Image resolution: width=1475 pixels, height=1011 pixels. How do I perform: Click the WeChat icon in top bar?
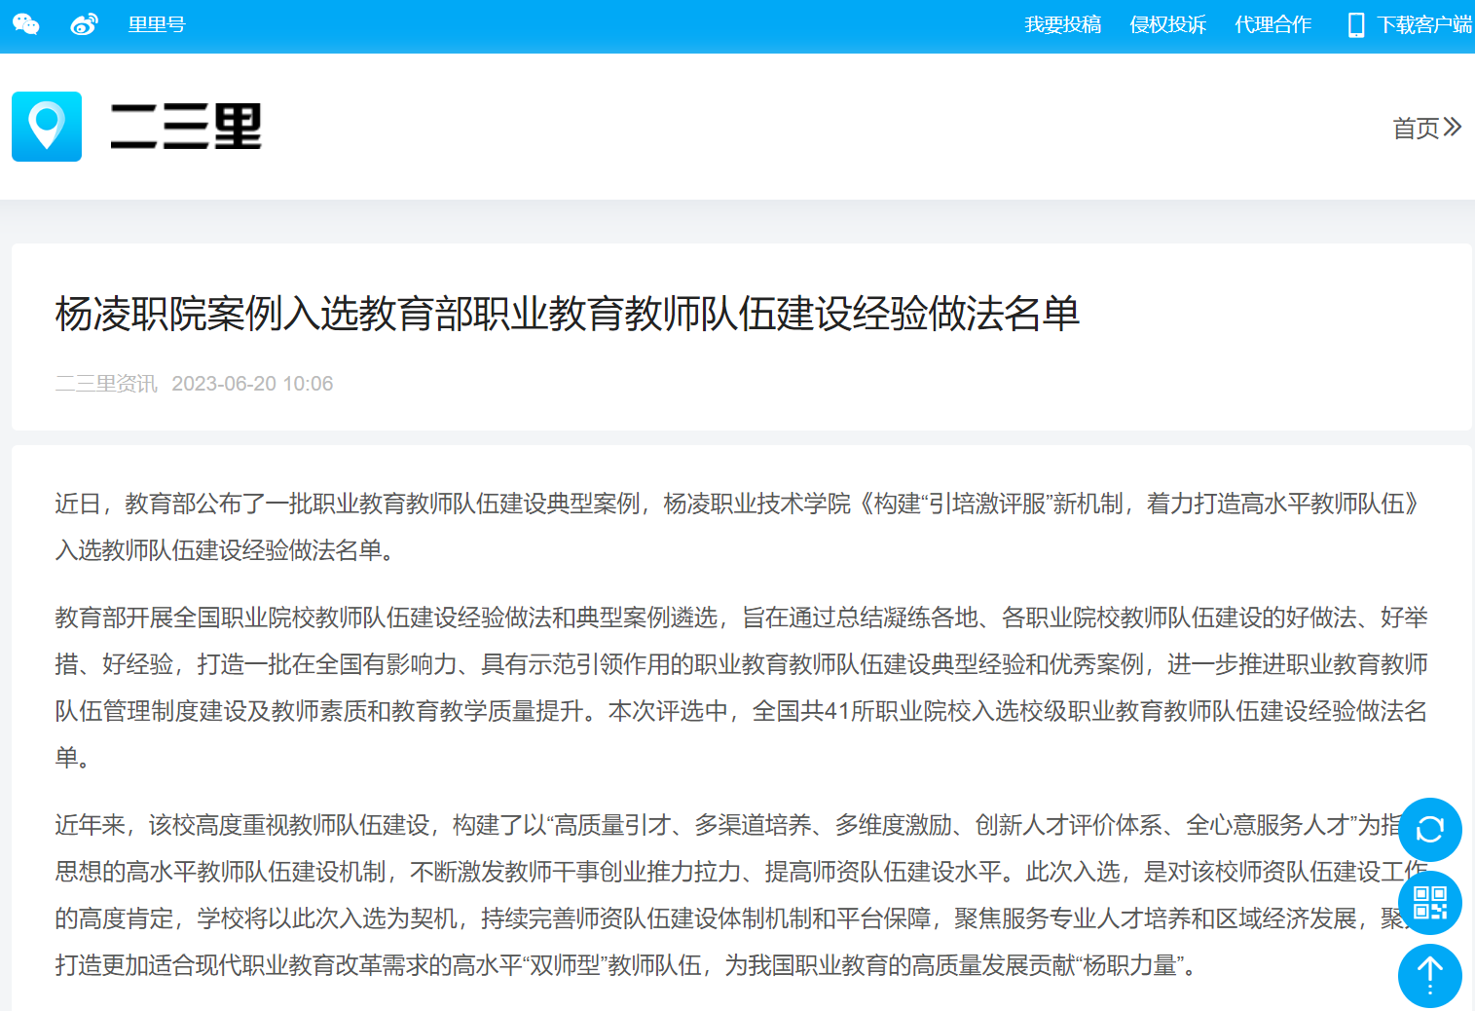26,25
